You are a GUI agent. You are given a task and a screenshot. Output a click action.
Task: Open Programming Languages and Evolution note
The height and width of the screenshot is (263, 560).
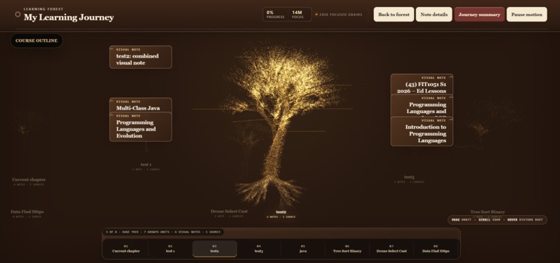click(140, 127)
